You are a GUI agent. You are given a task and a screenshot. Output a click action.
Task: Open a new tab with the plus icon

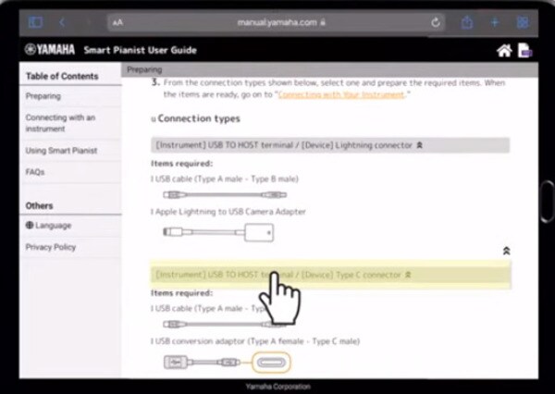pos(495,22)
